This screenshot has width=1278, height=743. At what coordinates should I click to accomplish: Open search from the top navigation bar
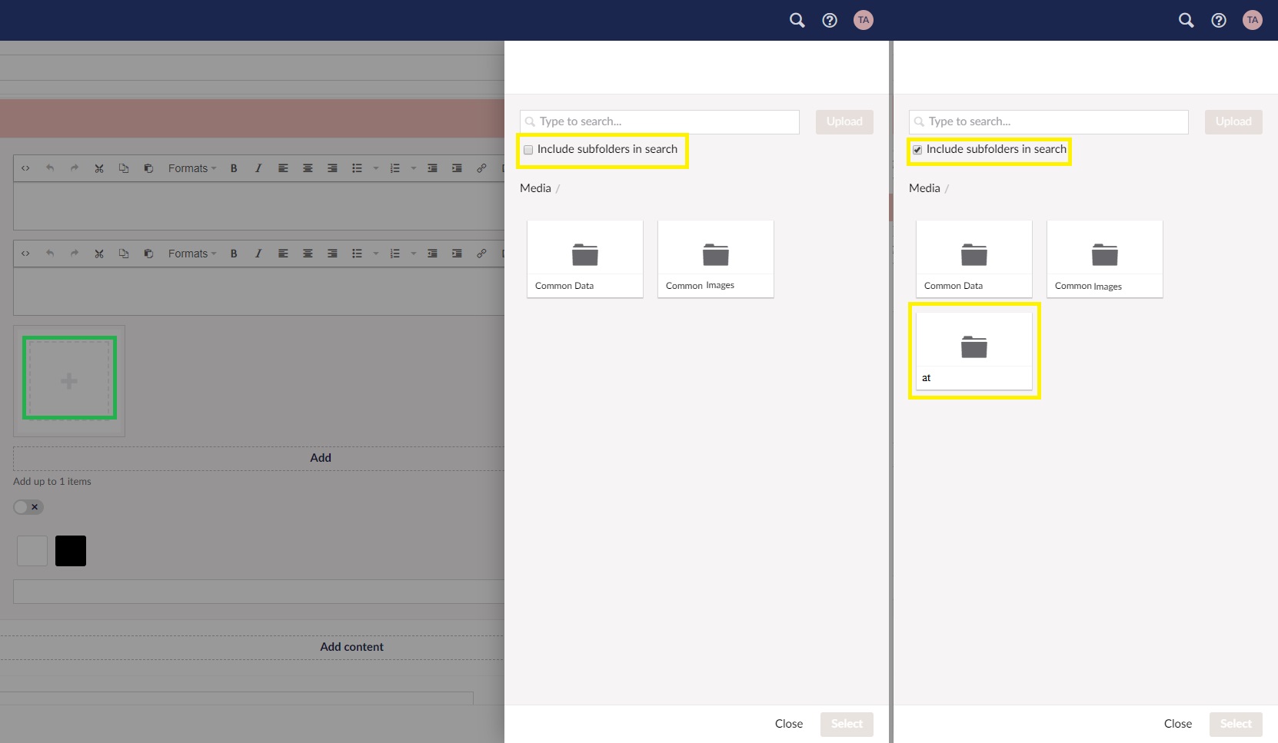[x=797, y=21]
